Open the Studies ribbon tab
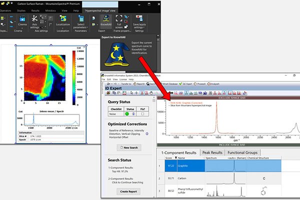Viewport: 300px width, 200px height. [21, 10]
